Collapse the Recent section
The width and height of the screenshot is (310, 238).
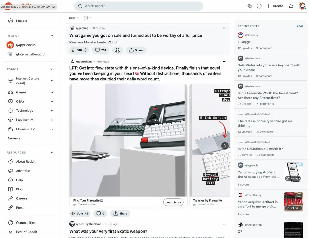pos(52,36)
